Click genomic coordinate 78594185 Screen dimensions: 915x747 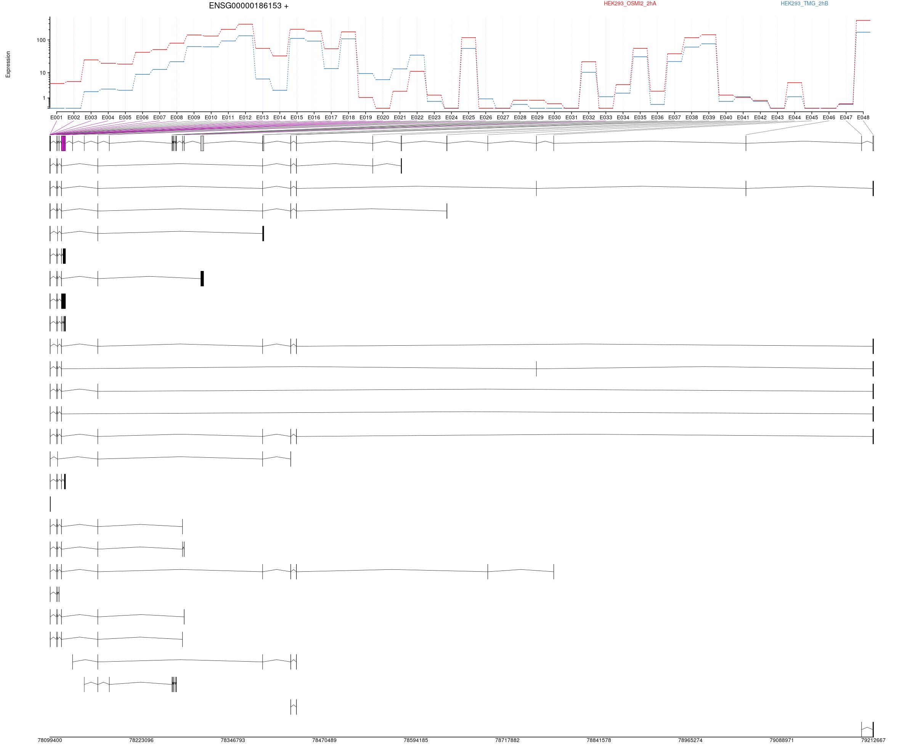tap(416, 741)
